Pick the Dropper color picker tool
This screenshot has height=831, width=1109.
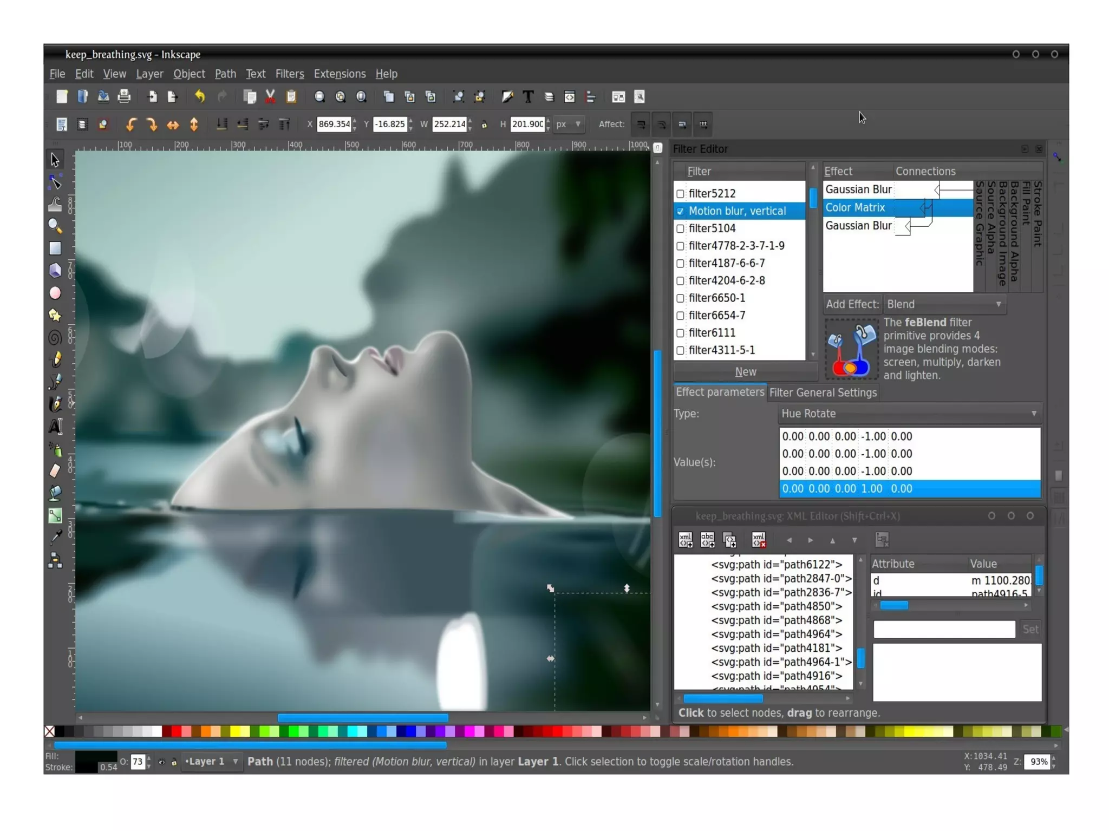55,538
